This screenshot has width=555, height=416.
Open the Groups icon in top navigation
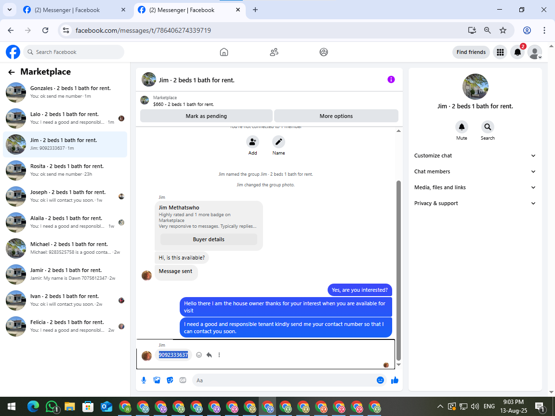pos(324,52)
